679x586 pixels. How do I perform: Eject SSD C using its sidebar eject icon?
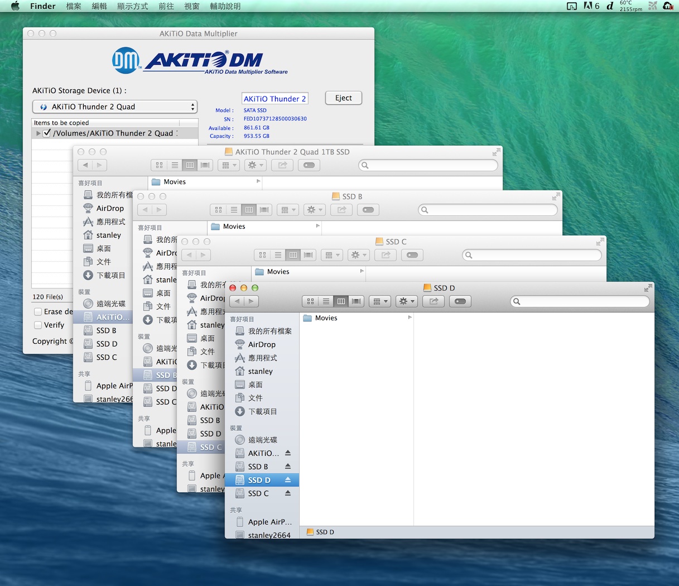288,493
